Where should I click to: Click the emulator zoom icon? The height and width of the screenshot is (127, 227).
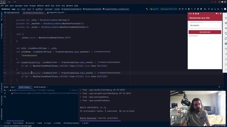click(x=226, y=49)
